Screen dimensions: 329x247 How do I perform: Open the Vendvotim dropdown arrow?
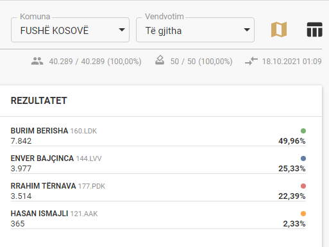tap(247, 30)
